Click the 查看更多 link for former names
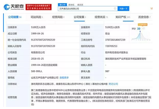Screen dimensions: 159x109 click(x=64, y=78)
